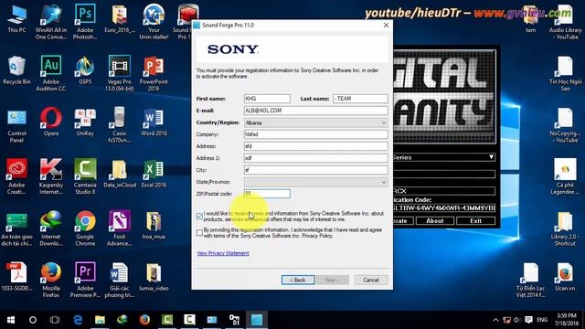The height and width of the screenshot is (329, 585).
Task: Open Cà phê Legendee desktop file
Action: tap(565, 177)
